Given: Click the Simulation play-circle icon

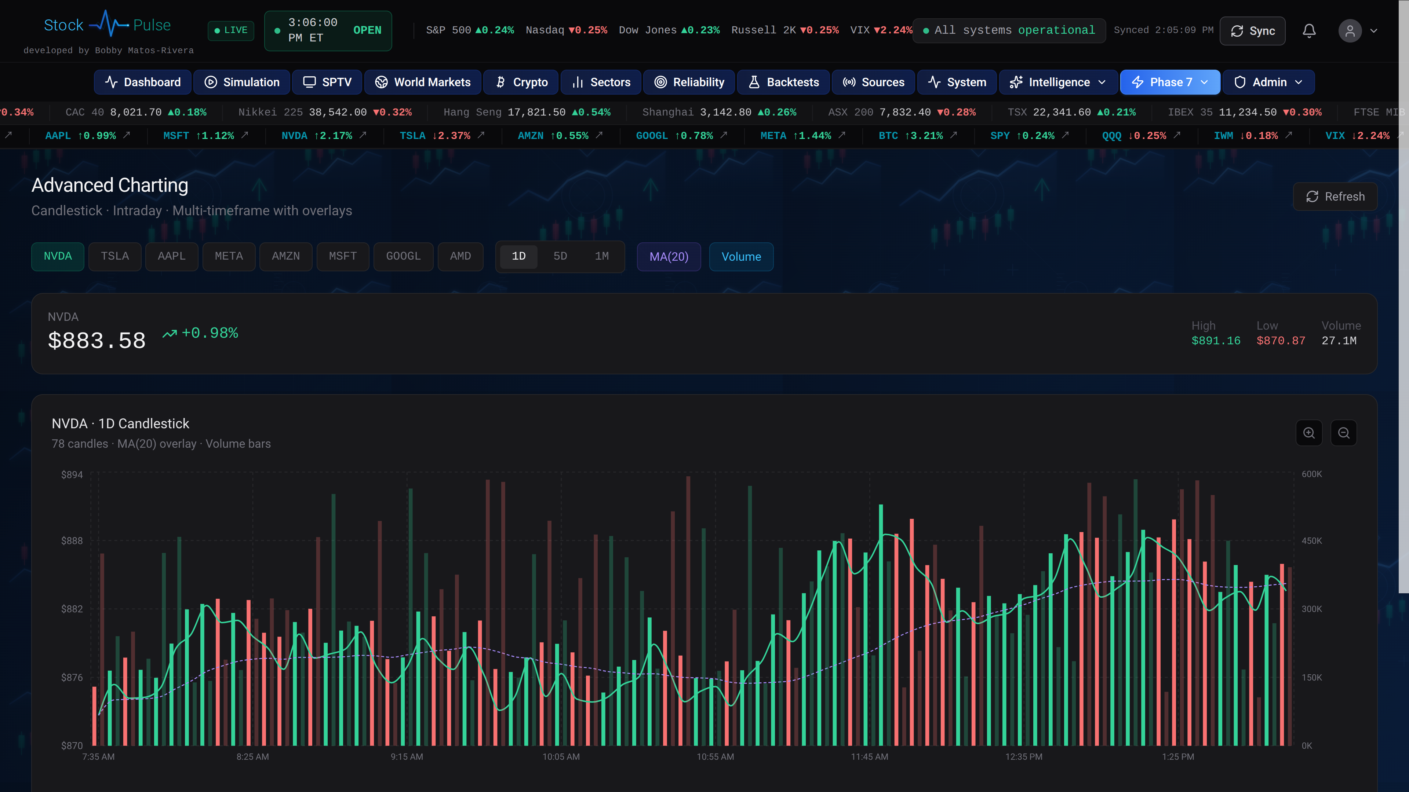Looking at the screenshot, I should (x=211, y=82).
